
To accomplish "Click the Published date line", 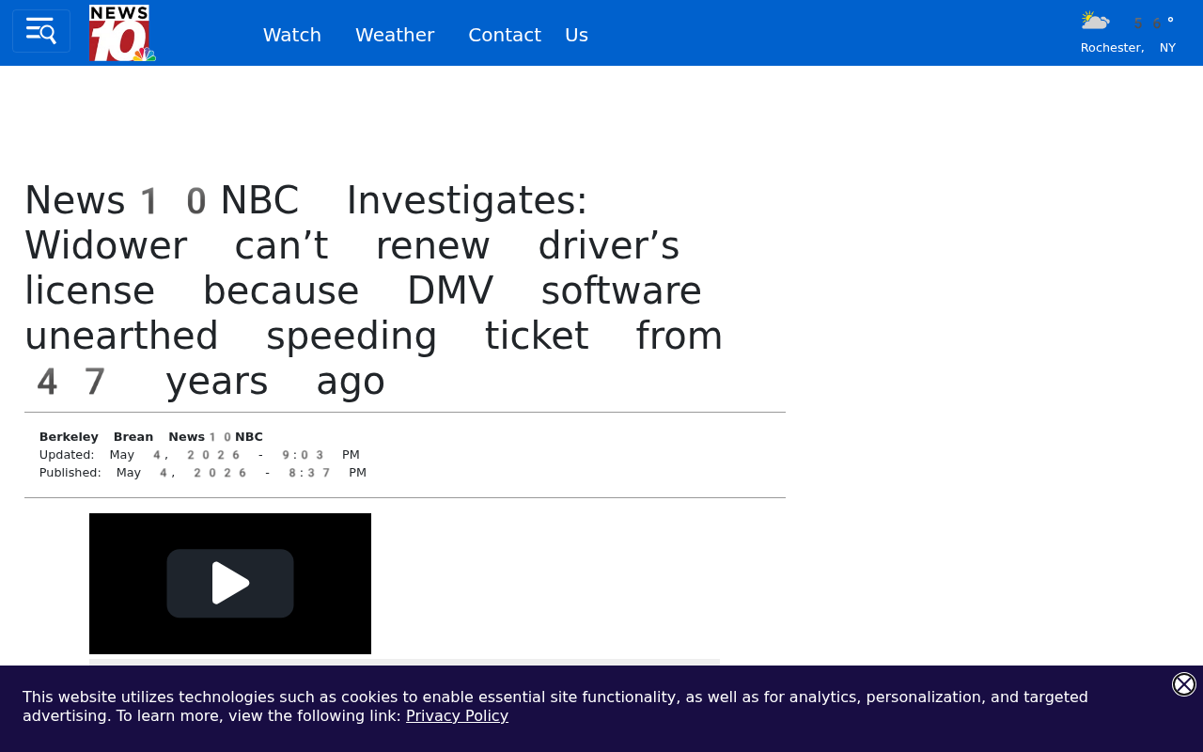I will 203,473.
